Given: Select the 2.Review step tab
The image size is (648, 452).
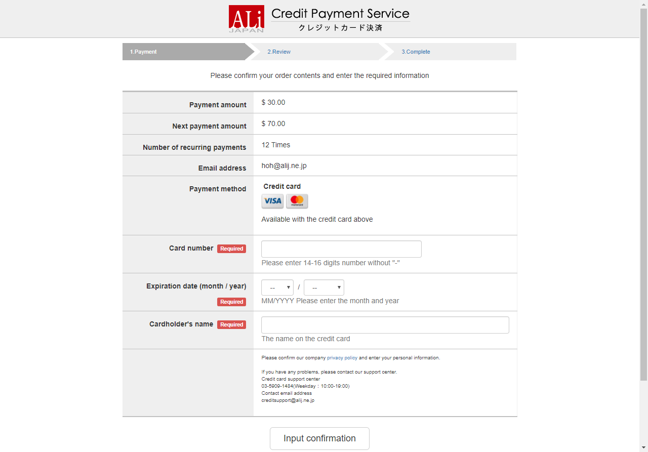Looking at the screenshot, I should click(x=319, y=52).
